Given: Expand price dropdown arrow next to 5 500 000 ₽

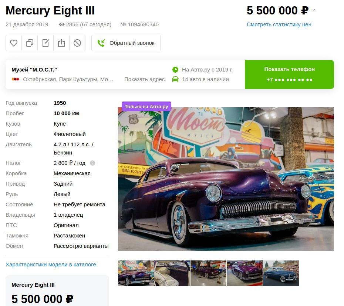Looking at the screenshot, I should [x=314, y=10].
